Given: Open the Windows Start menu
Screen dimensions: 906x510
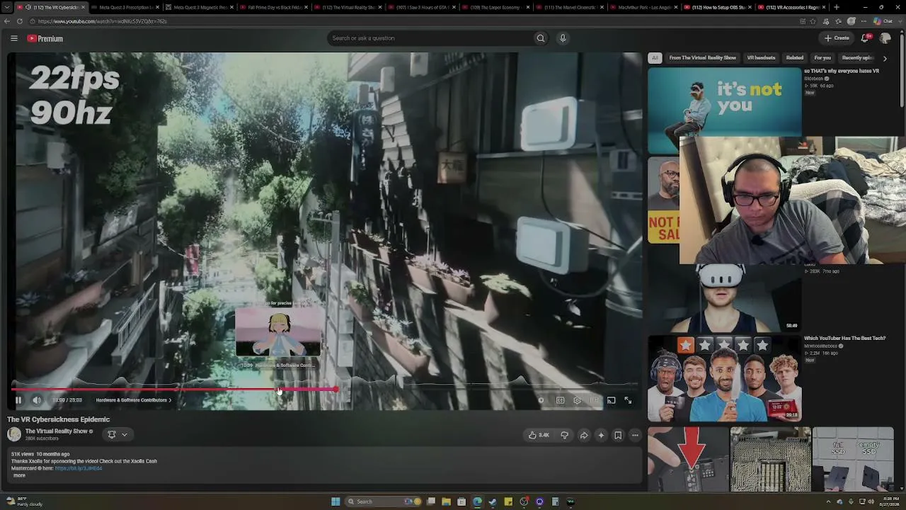Looking at the screenshot, I should tap(336, 501).
